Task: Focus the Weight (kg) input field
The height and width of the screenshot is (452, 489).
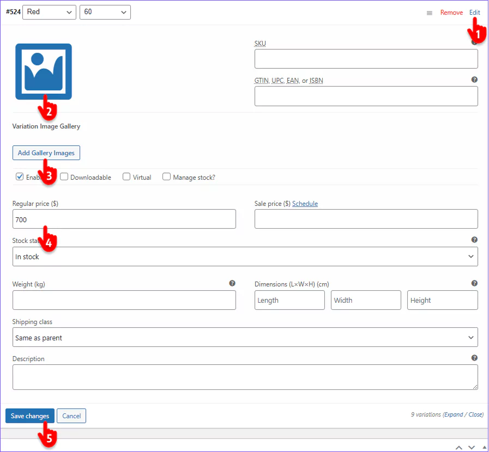Action: click(124, 300)
